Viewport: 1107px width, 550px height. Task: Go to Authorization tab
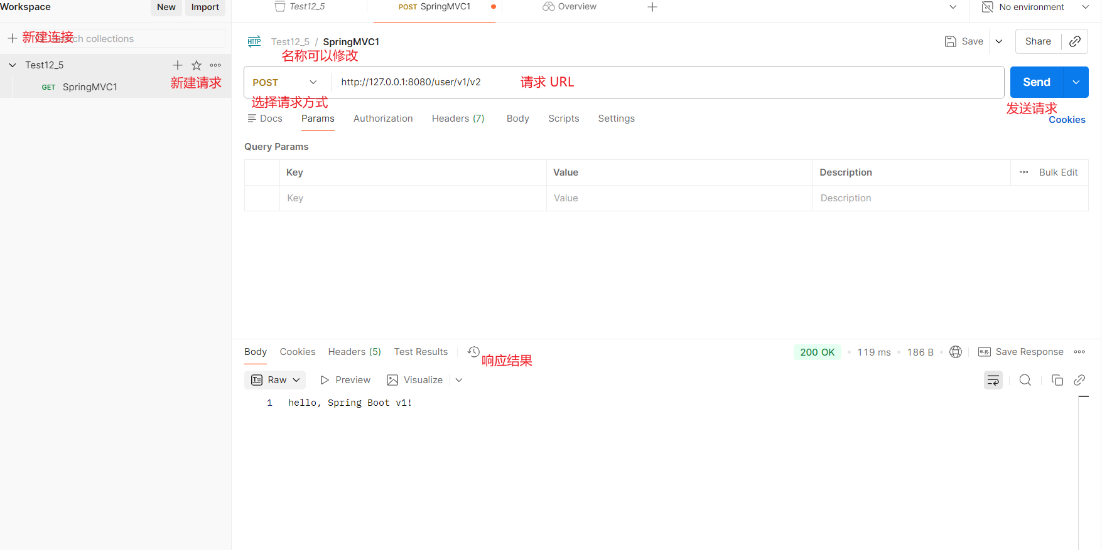click(x=383, y=119)
